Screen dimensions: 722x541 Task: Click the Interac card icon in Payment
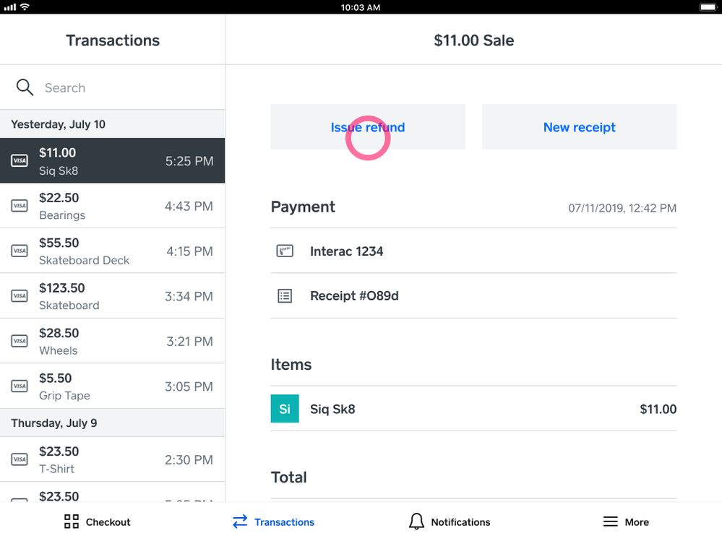(x=285, y=251)
